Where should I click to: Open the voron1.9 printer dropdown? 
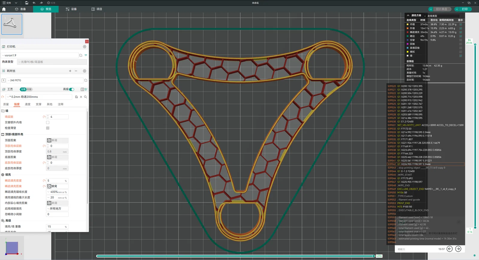pyautogui.click(x=40, y=55)
